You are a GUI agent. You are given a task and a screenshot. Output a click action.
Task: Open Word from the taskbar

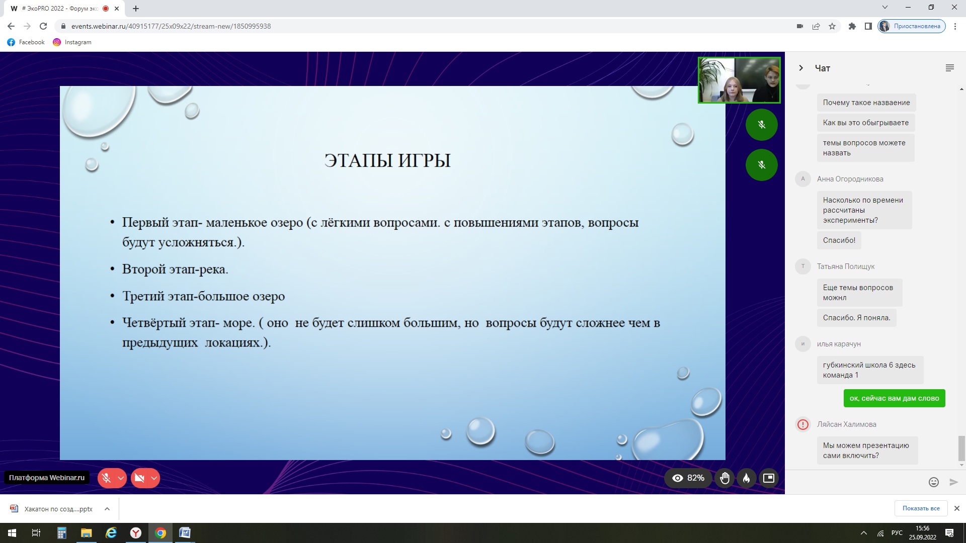185,533
